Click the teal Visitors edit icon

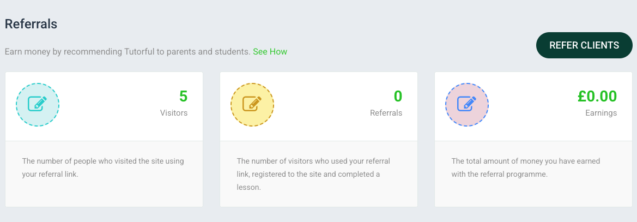pyautogui.click(x=38, y=104)
